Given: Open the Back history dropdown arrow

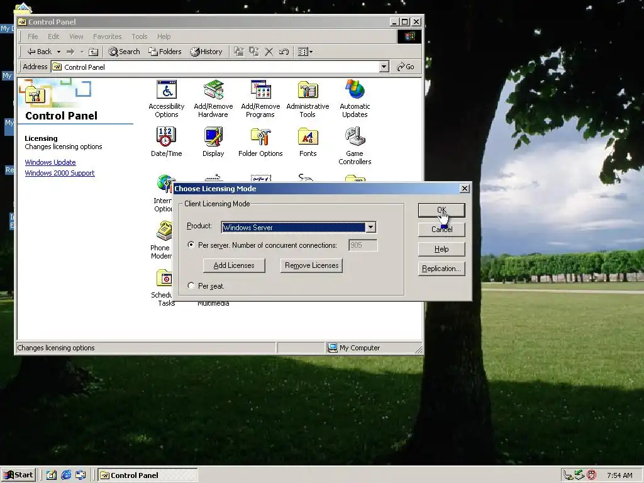Looking at the screenshot, I should [58, 52].
